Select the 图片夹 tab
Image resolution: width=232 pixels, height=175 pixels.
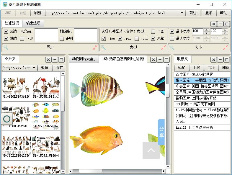pos(10,59)
